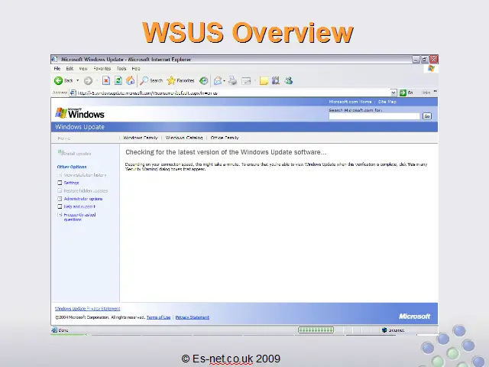Click the Edit toolbar icon beside the printer
This screenshot has width=489, height=367.
246,81
